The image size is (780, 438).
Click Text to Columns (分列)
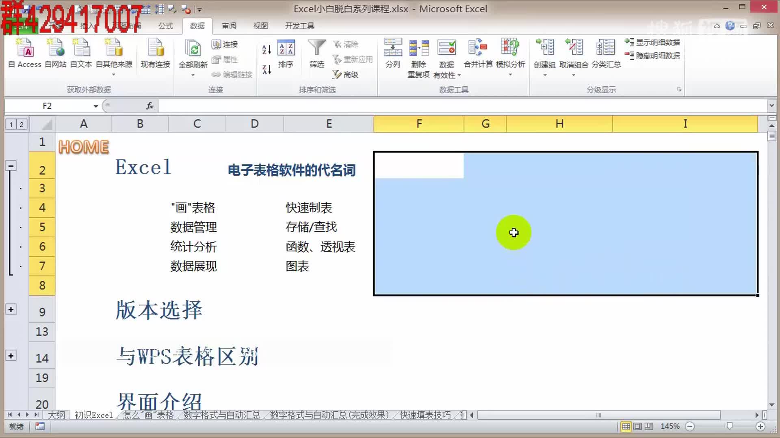(x=392, y=53)
